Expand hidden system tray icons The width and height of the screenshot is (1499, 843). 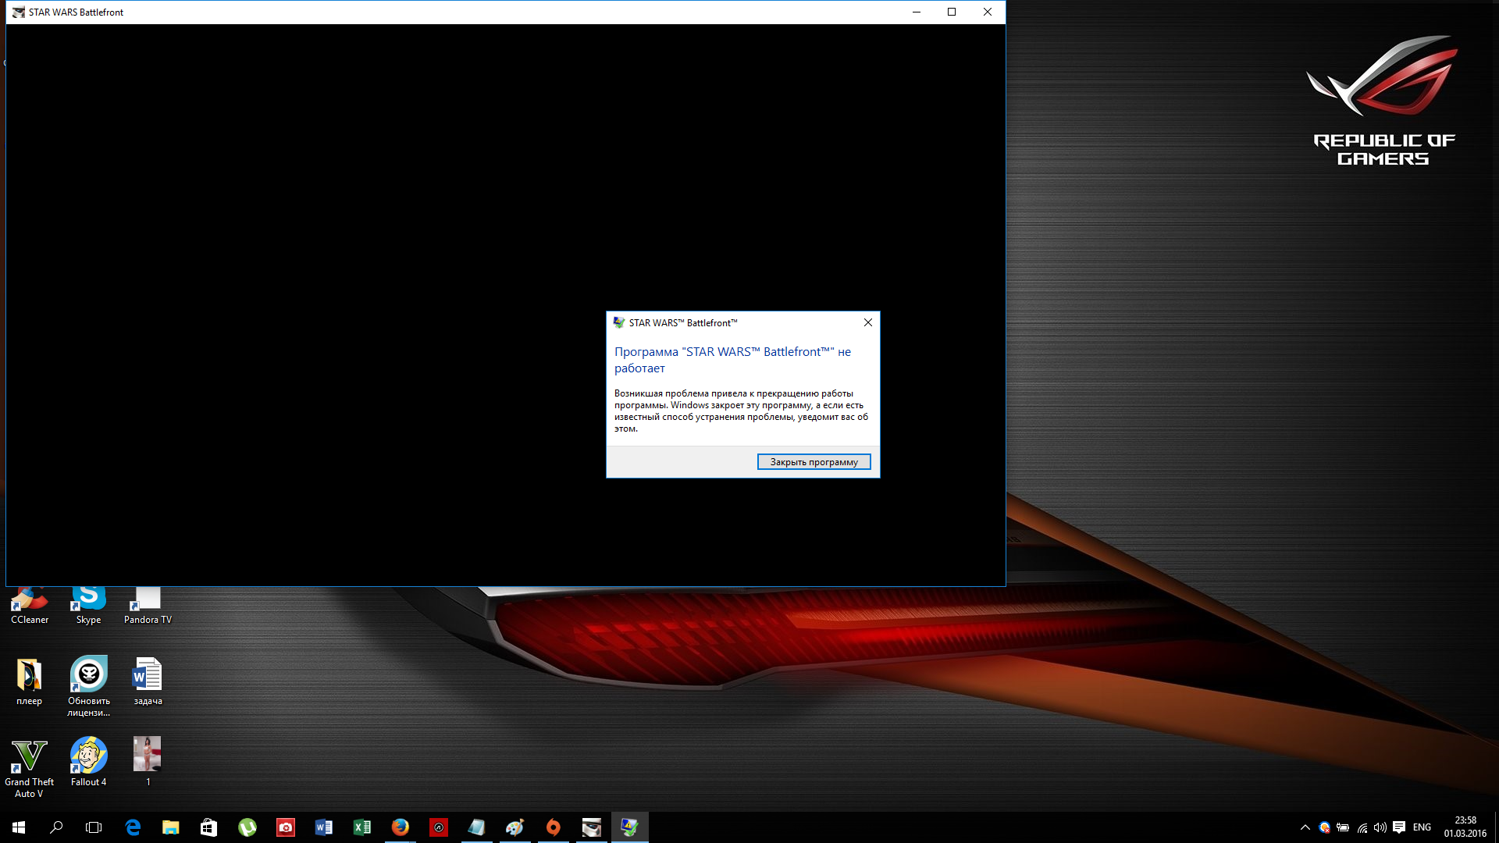point(1305,827)
